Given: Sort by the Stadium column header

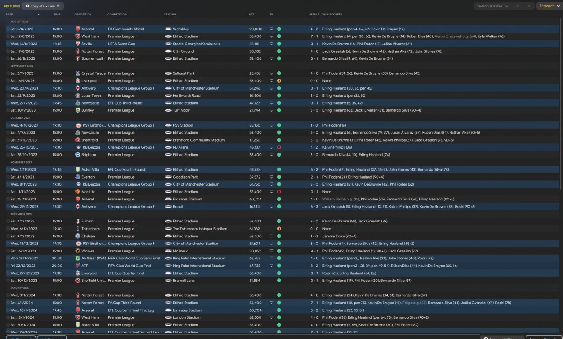Looking at the screenshot, I should point(170,15).
